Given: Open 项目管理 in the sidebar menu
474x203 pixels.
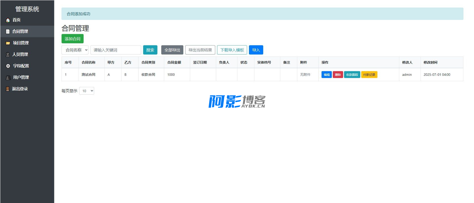Looking at the screenshot, I should click(21, 43).
